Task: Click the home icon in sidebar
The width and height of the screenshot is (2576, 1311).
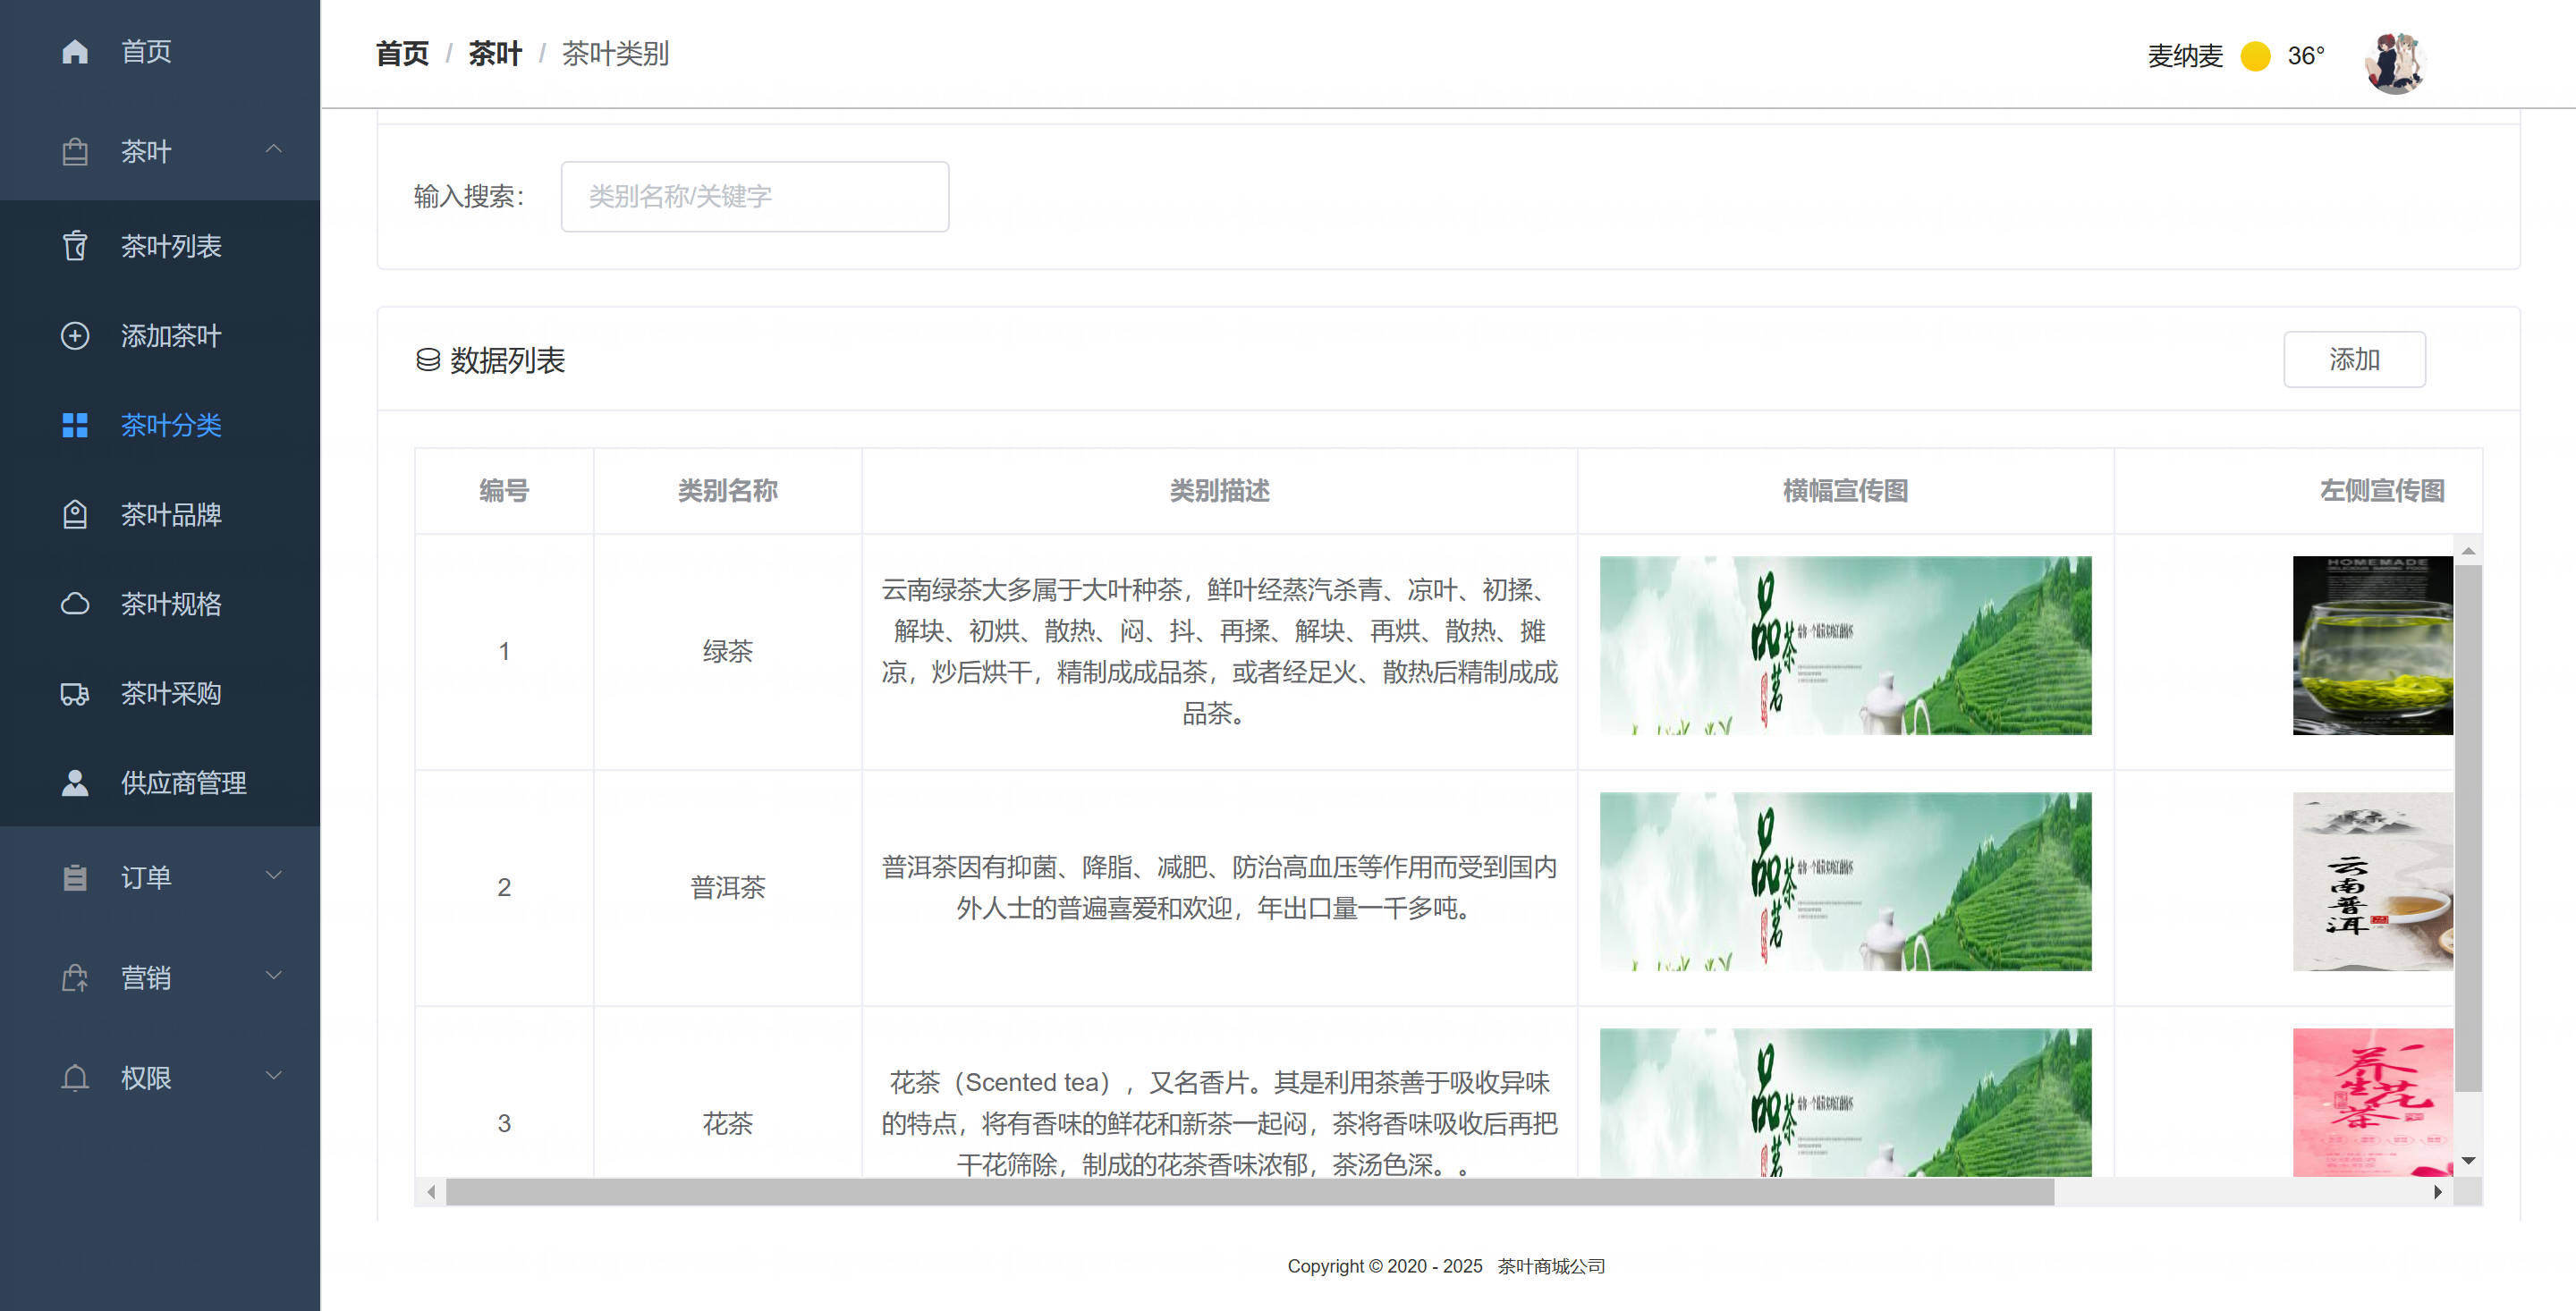Action: tap(75, 51)
